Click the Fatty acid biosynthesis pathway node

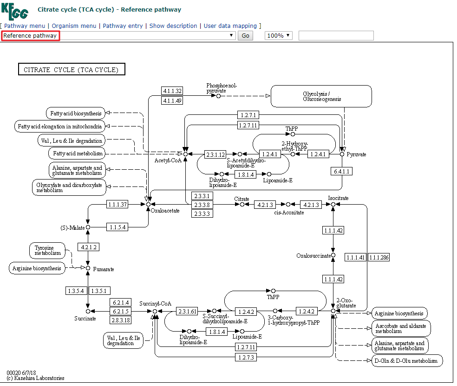click(x=76, y=113)
